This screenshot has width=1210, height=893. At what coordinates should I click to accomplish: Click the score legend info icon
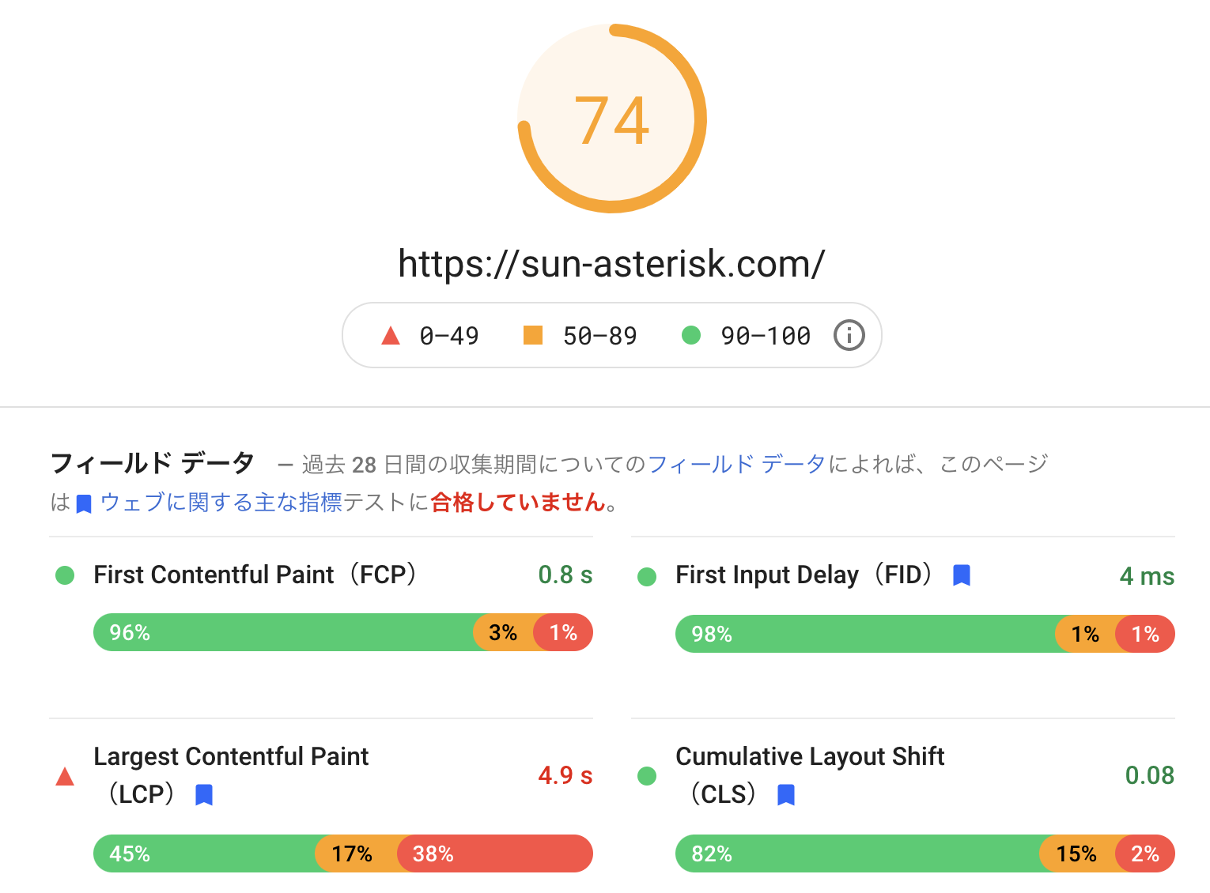(x=849, y=336)
